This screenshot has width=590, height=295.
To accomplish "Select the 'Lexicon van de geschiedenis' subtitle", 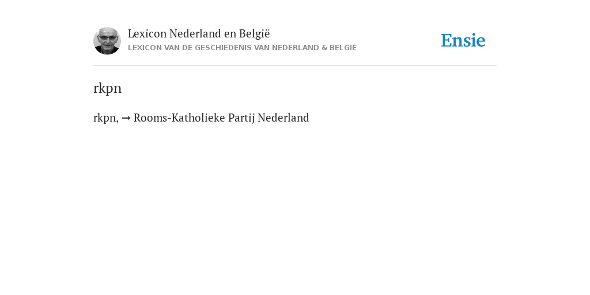I will [x=242, y=48].
